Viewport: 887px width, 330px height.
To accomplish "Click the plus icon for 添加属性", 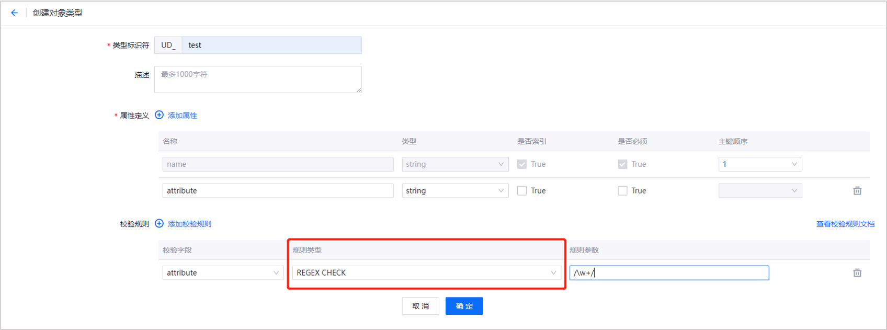I will (x=160, y=115).
